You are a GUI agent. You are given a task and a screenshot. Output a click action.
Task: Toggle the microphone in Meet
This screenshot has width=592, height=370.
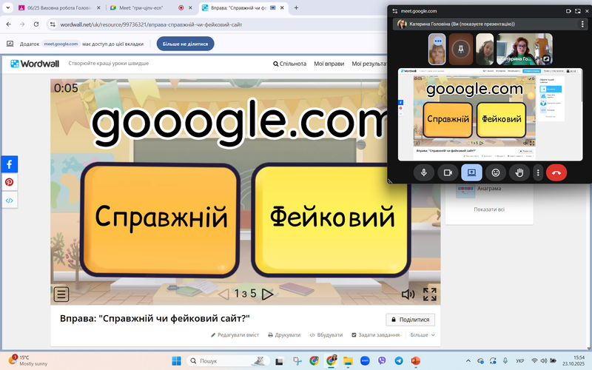click(424, 172)
